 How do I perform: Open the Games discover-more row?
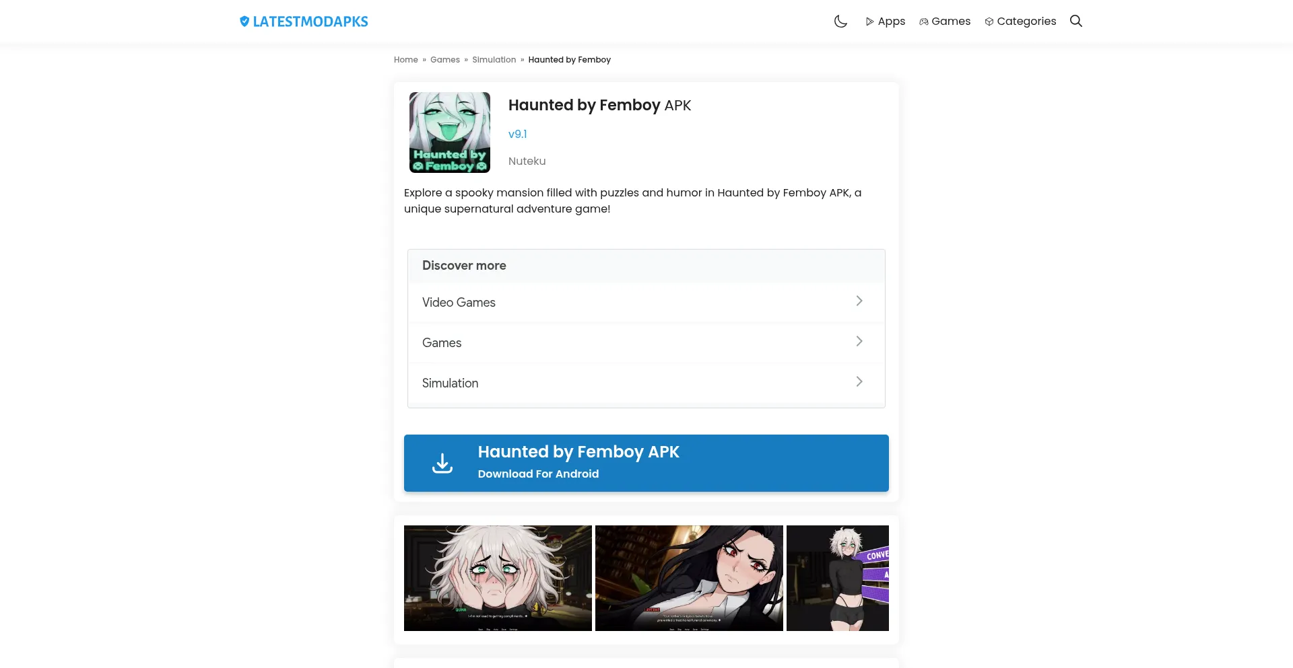tap(646, 343)
